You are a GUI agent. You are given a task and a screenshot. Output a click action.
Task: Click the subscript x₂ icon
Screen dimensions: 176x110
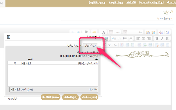(115, 45)
